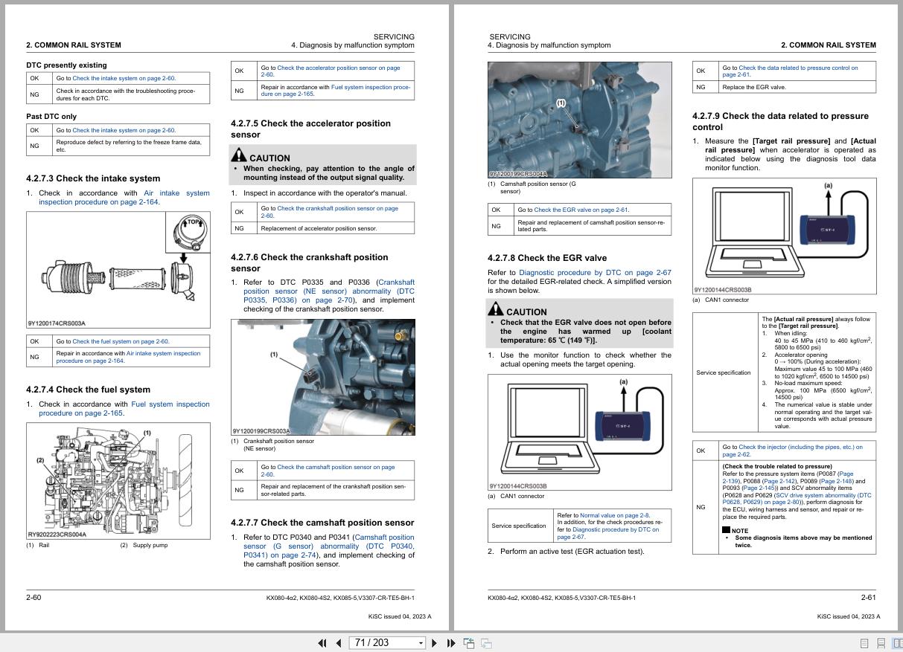Click Diagnostic procedure by DTC on page 2-67 link
Viewport: 903px width, 652px height.
tap(595, 272)
